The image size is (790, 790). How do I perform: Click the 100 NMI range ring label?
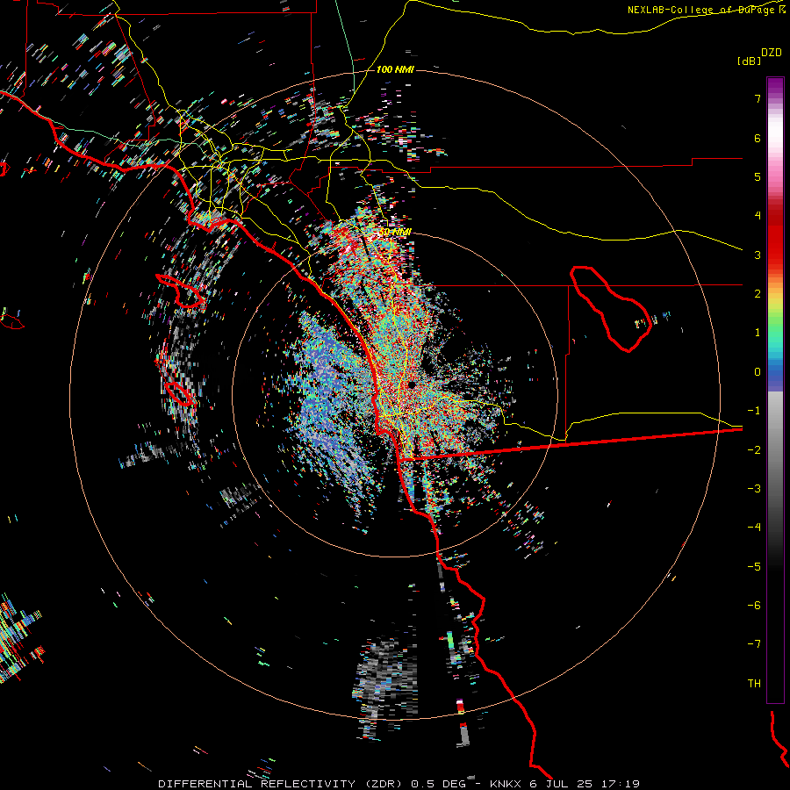395,69
